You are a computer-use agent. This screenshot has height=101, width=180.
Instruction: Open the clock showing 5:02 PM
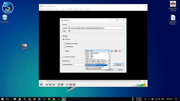[169, 99]
